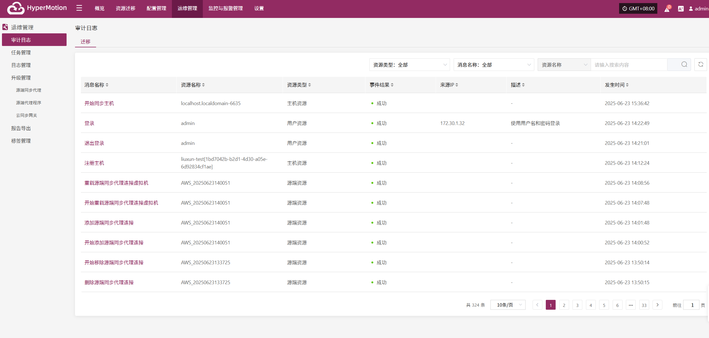Open 添加源端同步代理连接 entry
This screenshot has height=338, width=709.
[109, 223]
